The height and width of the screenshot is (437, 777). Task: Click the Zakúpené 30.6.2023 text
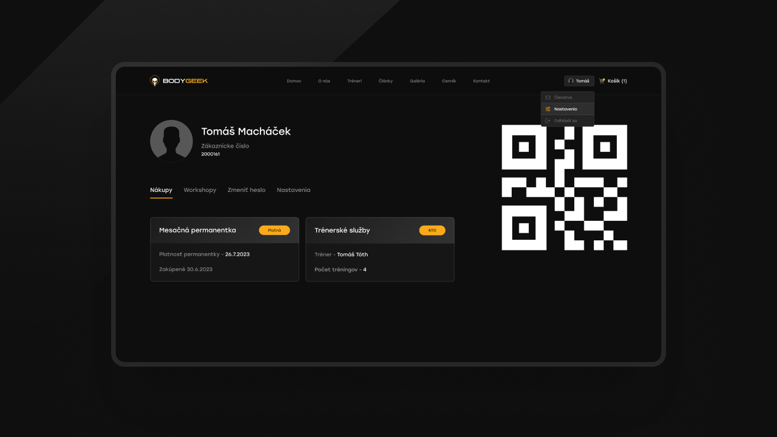[186, 269]
